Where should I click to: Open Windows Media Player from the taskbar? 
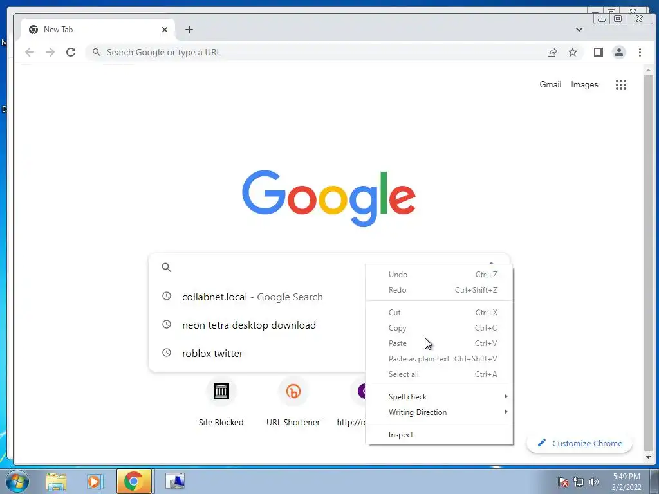click(95, 481)
